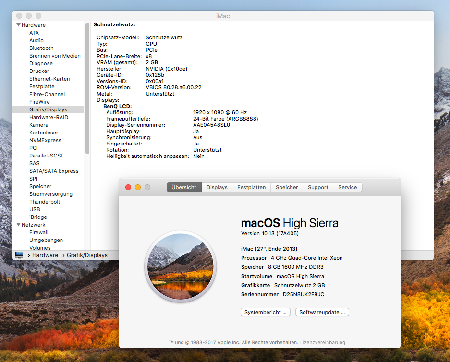
Task: Go to the Service tab
Action: pyautogui.click(x=347, y=187)
